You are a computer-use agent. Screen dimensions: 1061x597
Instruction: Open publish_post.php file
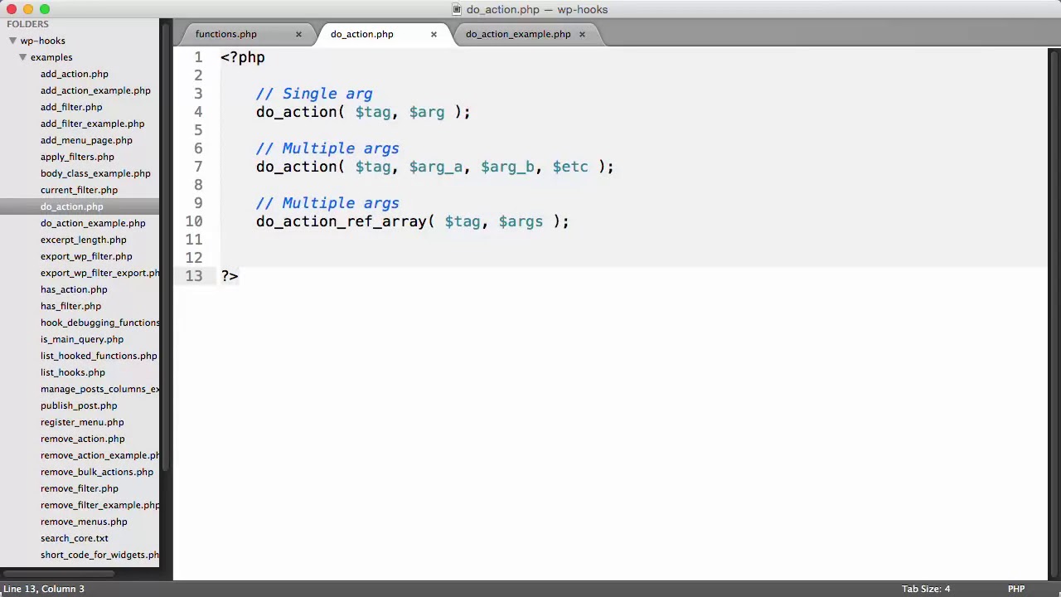pyautogui.click(x=79, y=405)
